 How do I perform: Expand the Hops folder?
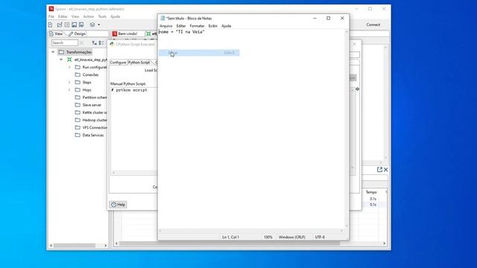pyautogui.click(x=69, y=90)
